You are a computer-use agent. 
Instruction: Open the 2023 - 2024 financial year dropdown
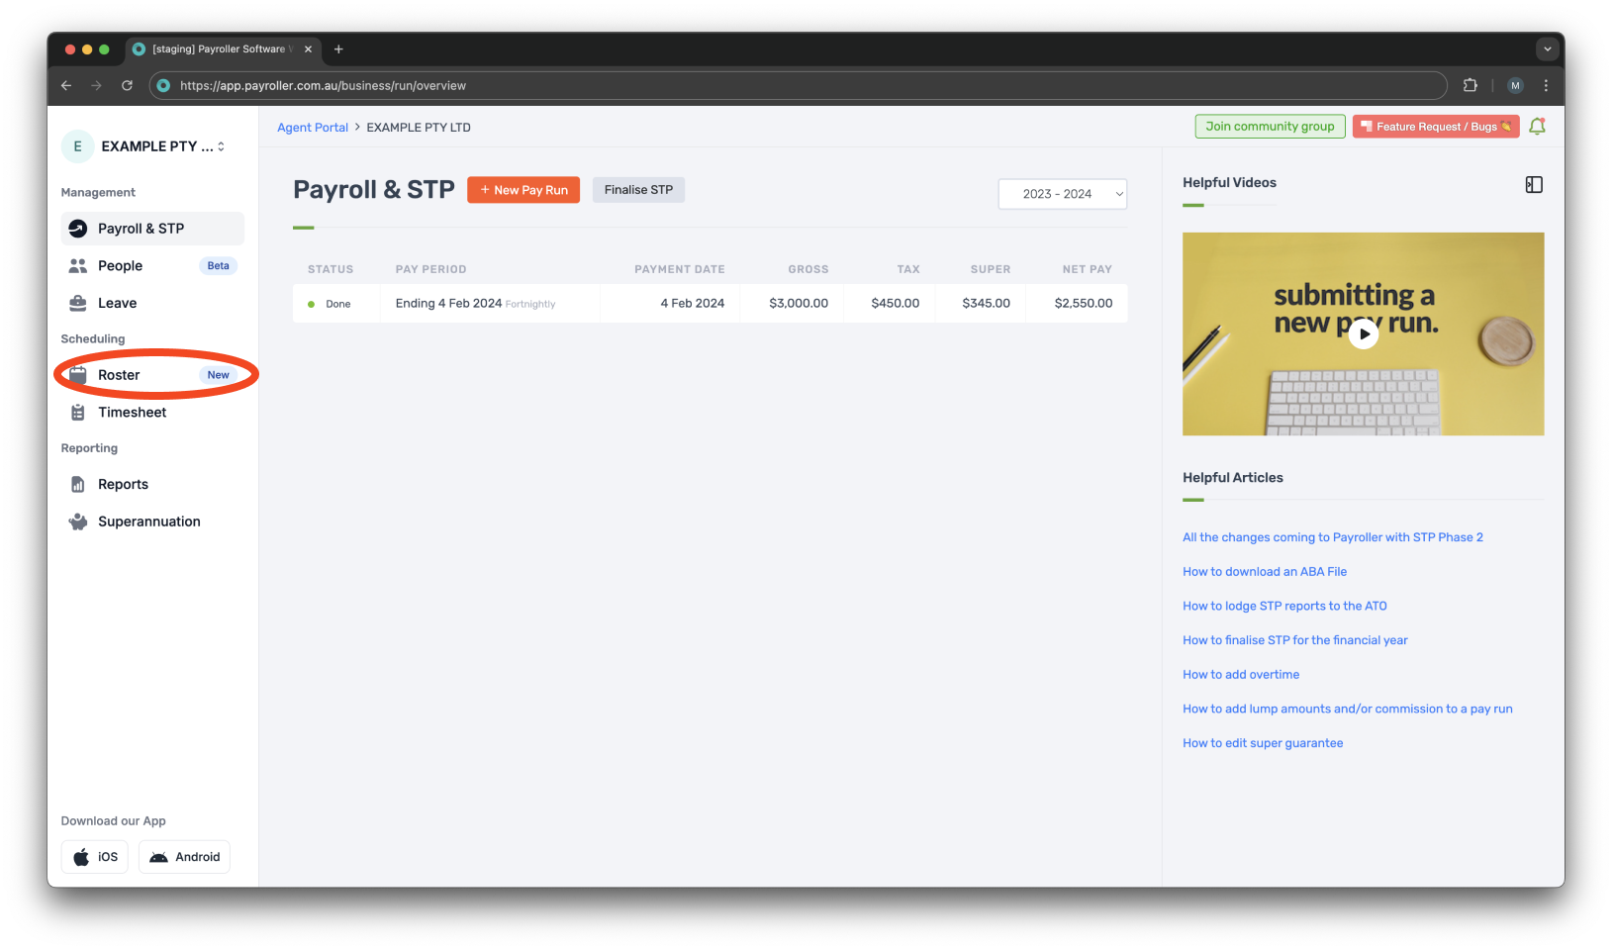pos(1062,194)
